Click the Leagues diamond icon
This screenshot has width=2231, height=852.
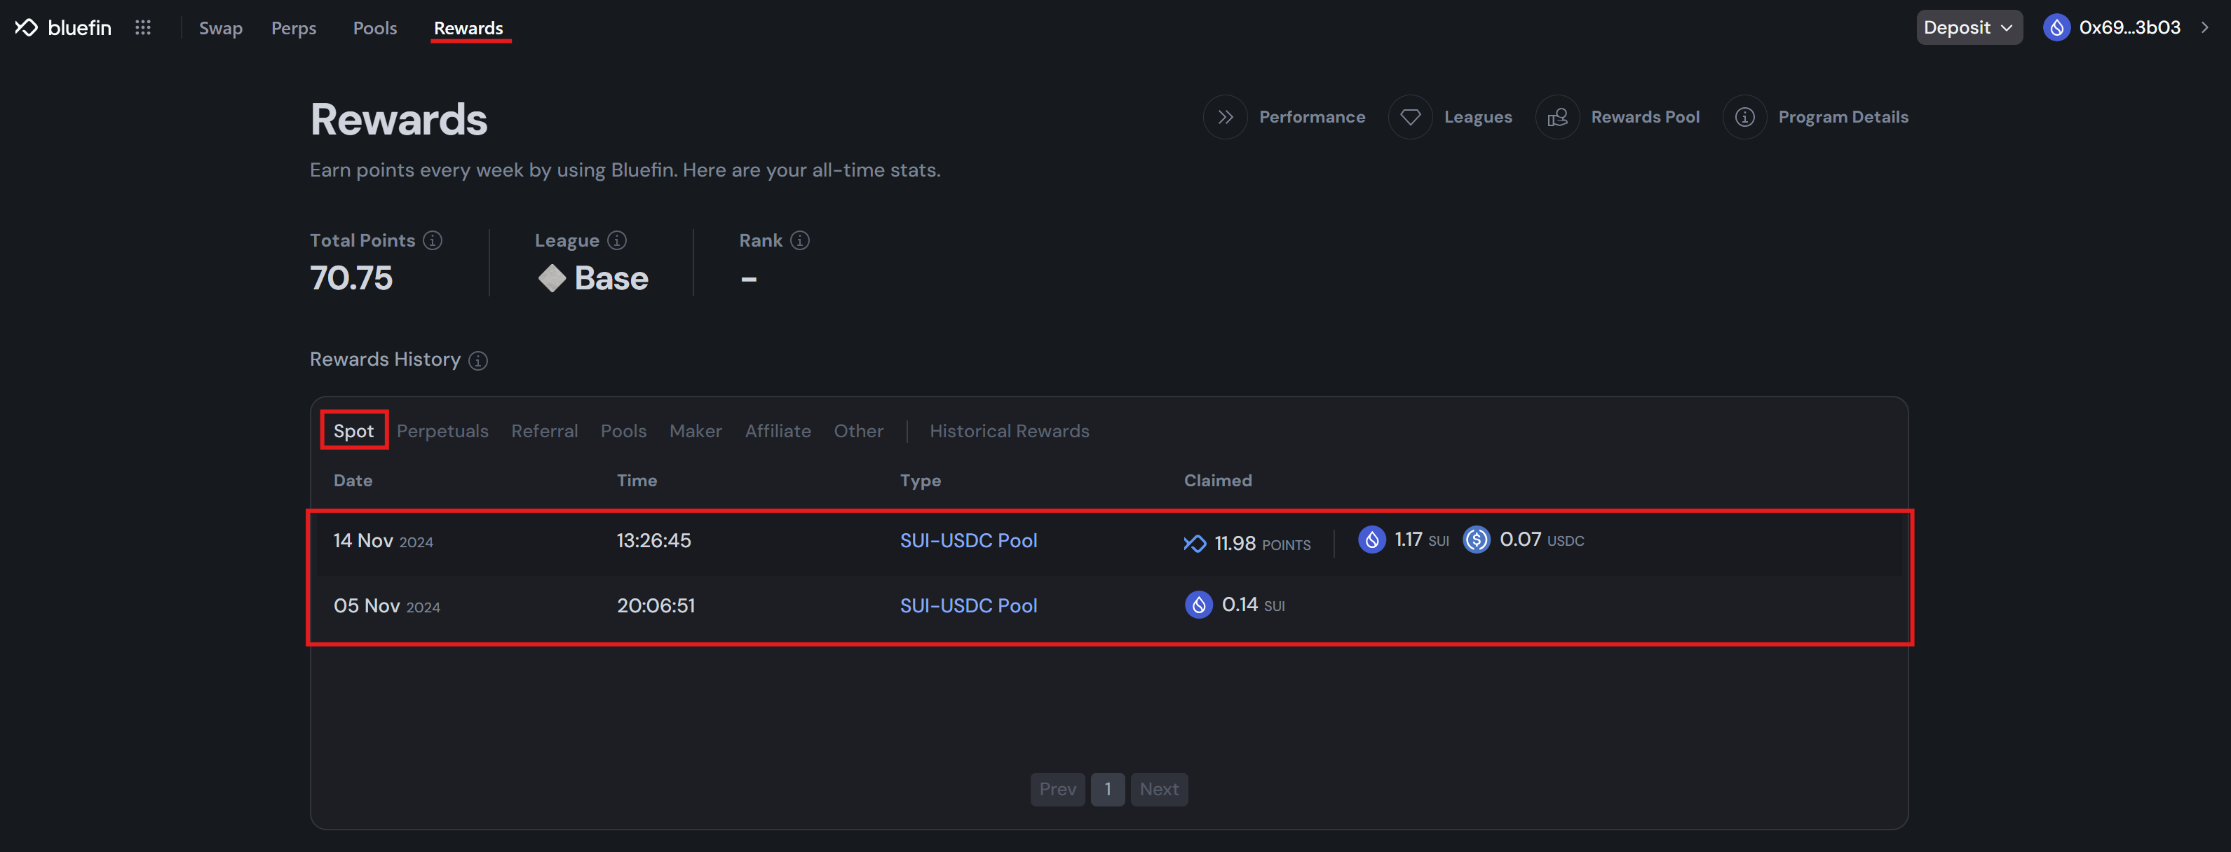click(1410, 117)
